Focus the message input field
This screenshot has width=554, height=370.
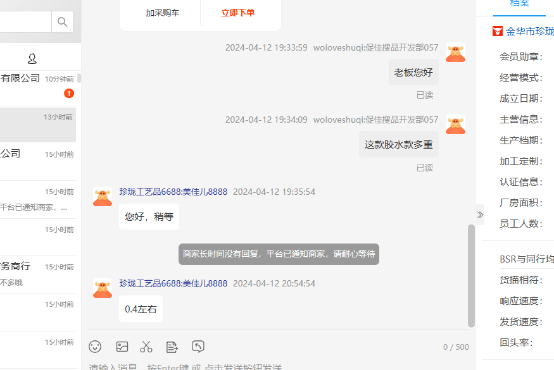point(279,366)
